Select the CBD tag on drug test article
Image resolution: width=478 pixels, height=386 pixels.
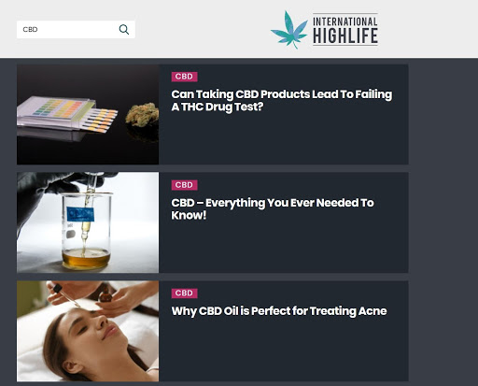184,77
